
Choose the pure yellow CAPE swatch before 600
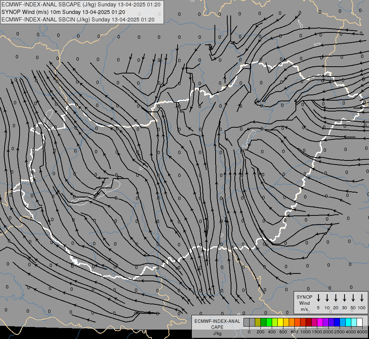pos(280,322)
